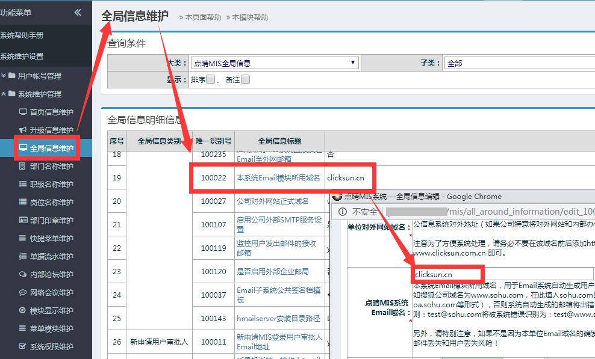This screenshot has height=359, width=595.
Task: Select 系统维护设置 in the sidebar menu
Action: [x=22, y=57]
